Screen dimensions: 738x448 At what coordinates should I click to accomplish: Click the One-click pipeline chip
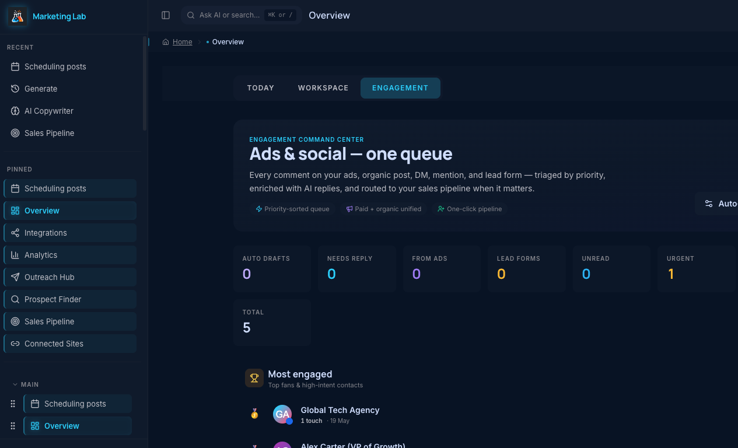click(x=470, y=209)
